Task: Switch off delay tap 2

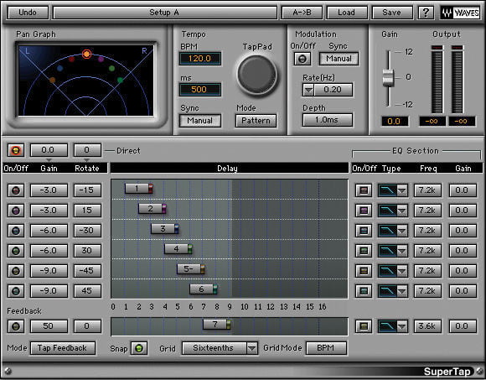Action: 16,211
